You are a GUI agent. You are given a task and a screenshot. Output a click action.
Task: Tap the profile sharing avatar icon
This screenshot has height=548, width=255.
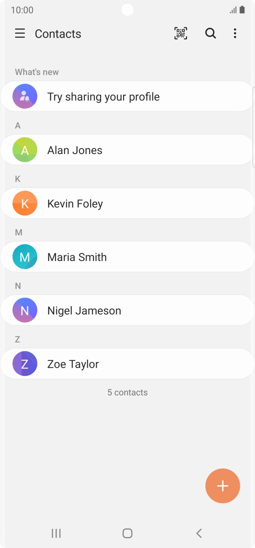tap(24, 96)
